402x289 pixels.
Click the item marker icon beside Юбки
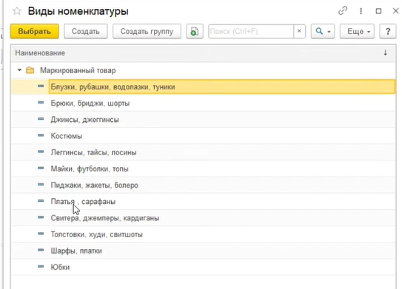click(x=41, y=267)
